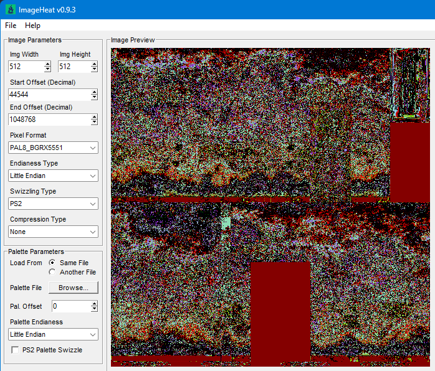The height and width of the screenshot is (371, 435).
Task: Click the decoded image preview canvas
Action: coord(270,207)
